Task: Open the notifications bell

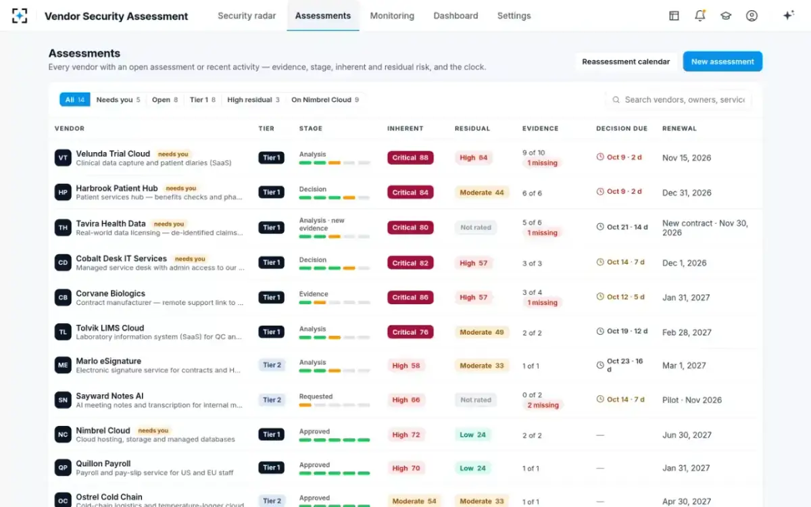Action: (700, 16)
